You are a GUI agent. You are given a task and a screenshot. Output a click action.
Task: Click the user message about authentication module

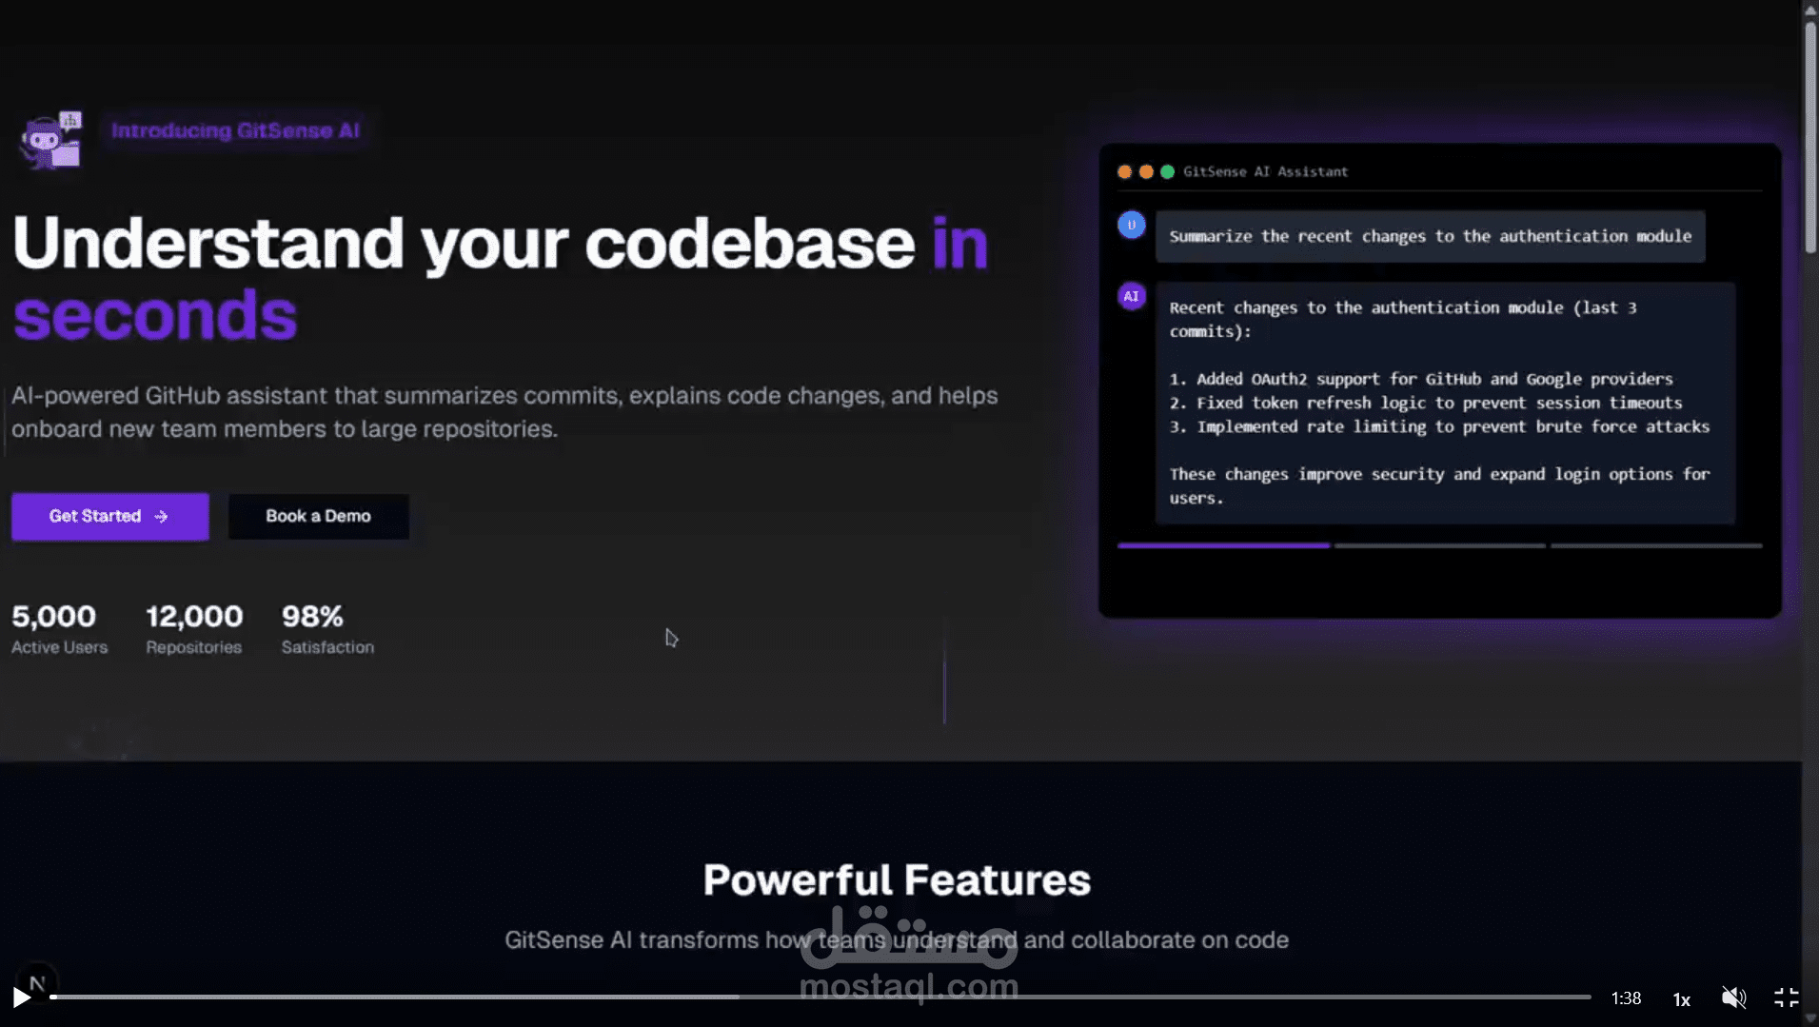click(1430, 236)
